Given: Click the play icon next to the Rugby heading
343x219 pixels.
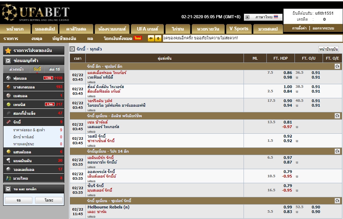Looking at the screenshot, I should (x=72, y=49).
